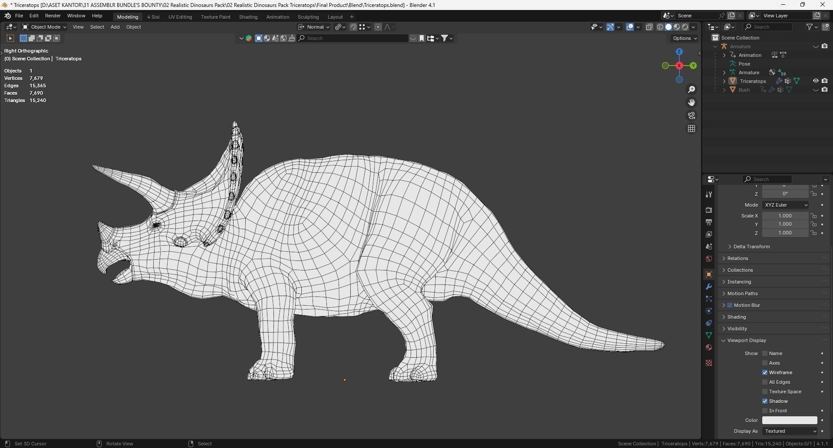The width and height of the screenshot is (833, 448).
Task: Hide Triceratops with eye icon in Outliner
Action: pyautogui.click(x=816, y=81)
